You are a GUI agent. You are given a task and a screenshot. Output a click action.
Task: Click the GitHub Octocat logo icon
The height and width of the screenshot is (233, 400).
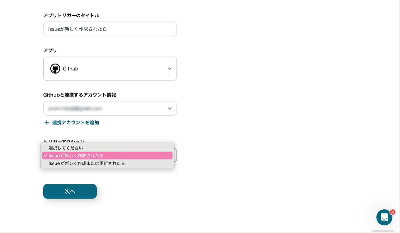tap(55, 69)
